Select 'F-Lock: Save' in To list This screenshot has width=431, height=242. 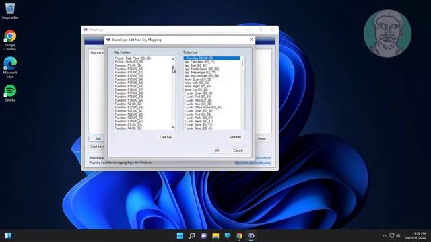(x=198, y=124)
